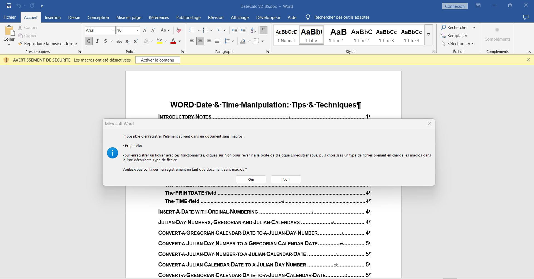Apply yellow text highlight color
The image size is (534, 279).
point(159,41)
